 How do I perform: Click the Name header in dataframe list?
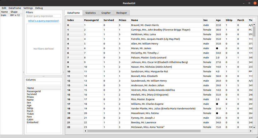5,12
